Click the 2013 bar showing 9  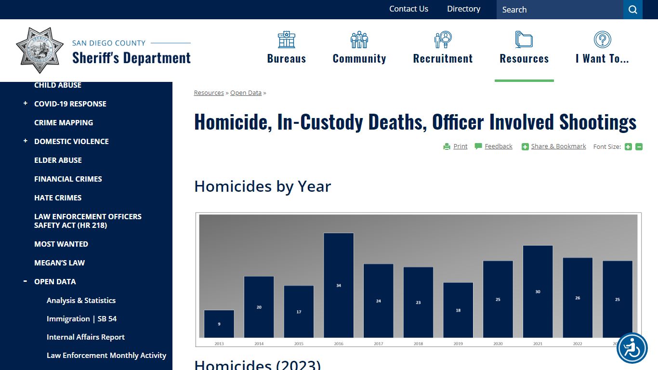pyautogui.click(x=219, y=324)
